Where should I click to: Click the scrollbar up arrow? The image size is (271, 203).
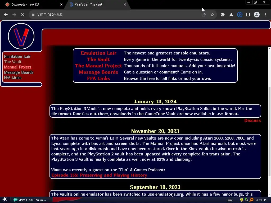coord(269,49)
